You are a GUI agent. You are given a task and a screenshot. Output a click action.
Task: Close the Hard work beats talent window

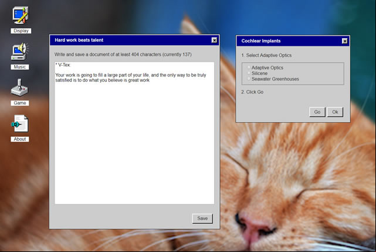point(214,40)
